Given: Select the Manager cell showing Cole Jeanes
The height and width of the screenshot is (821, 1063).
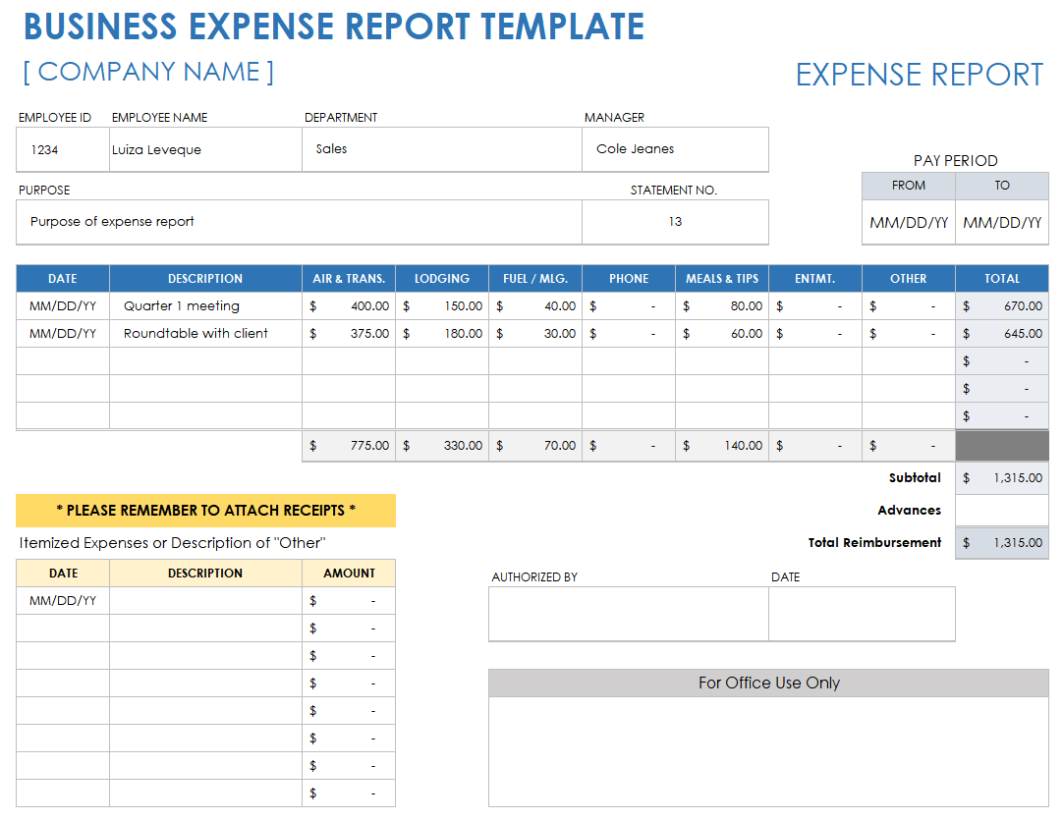Looking at the screenshot, I should tap(675, 149).
